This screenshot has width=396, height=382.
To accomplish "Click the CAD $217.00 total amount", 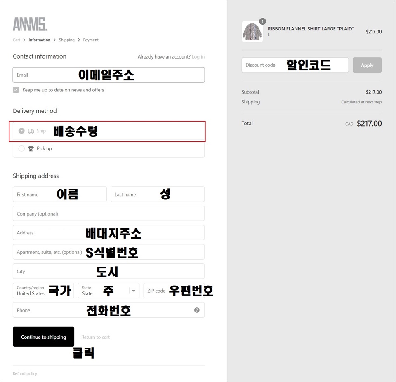I will pos(363,123).
